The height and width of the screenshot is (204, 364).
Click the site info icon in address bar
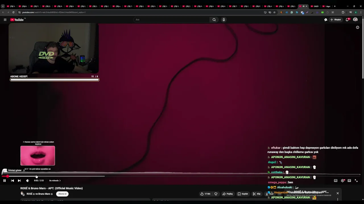[x=19, y=12]
